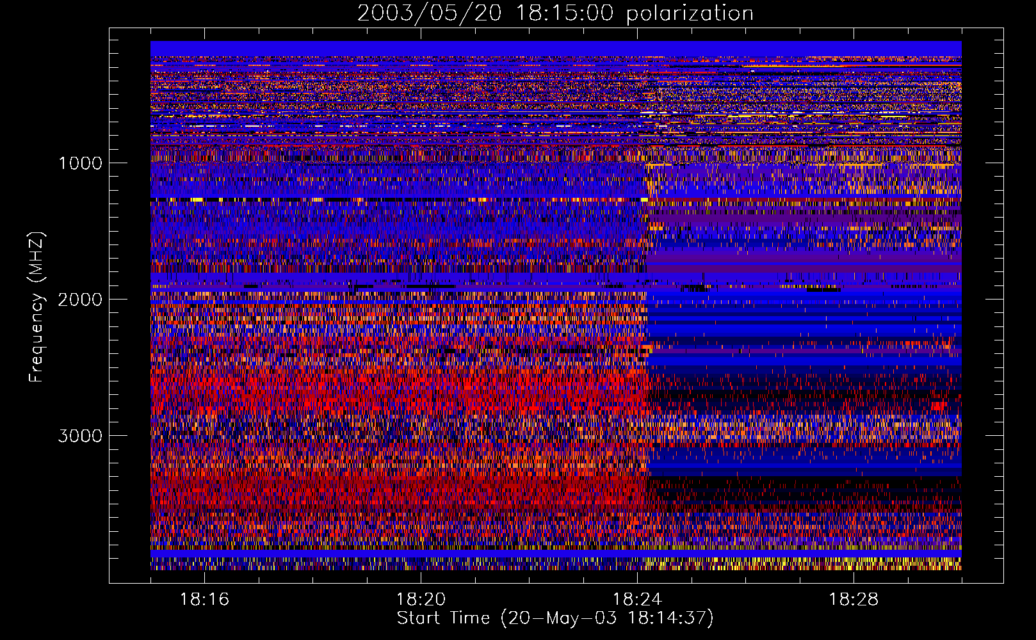The image size is (1036, 640).
Task: Click the 18:28 time tick label
Action: click(854, 600)
